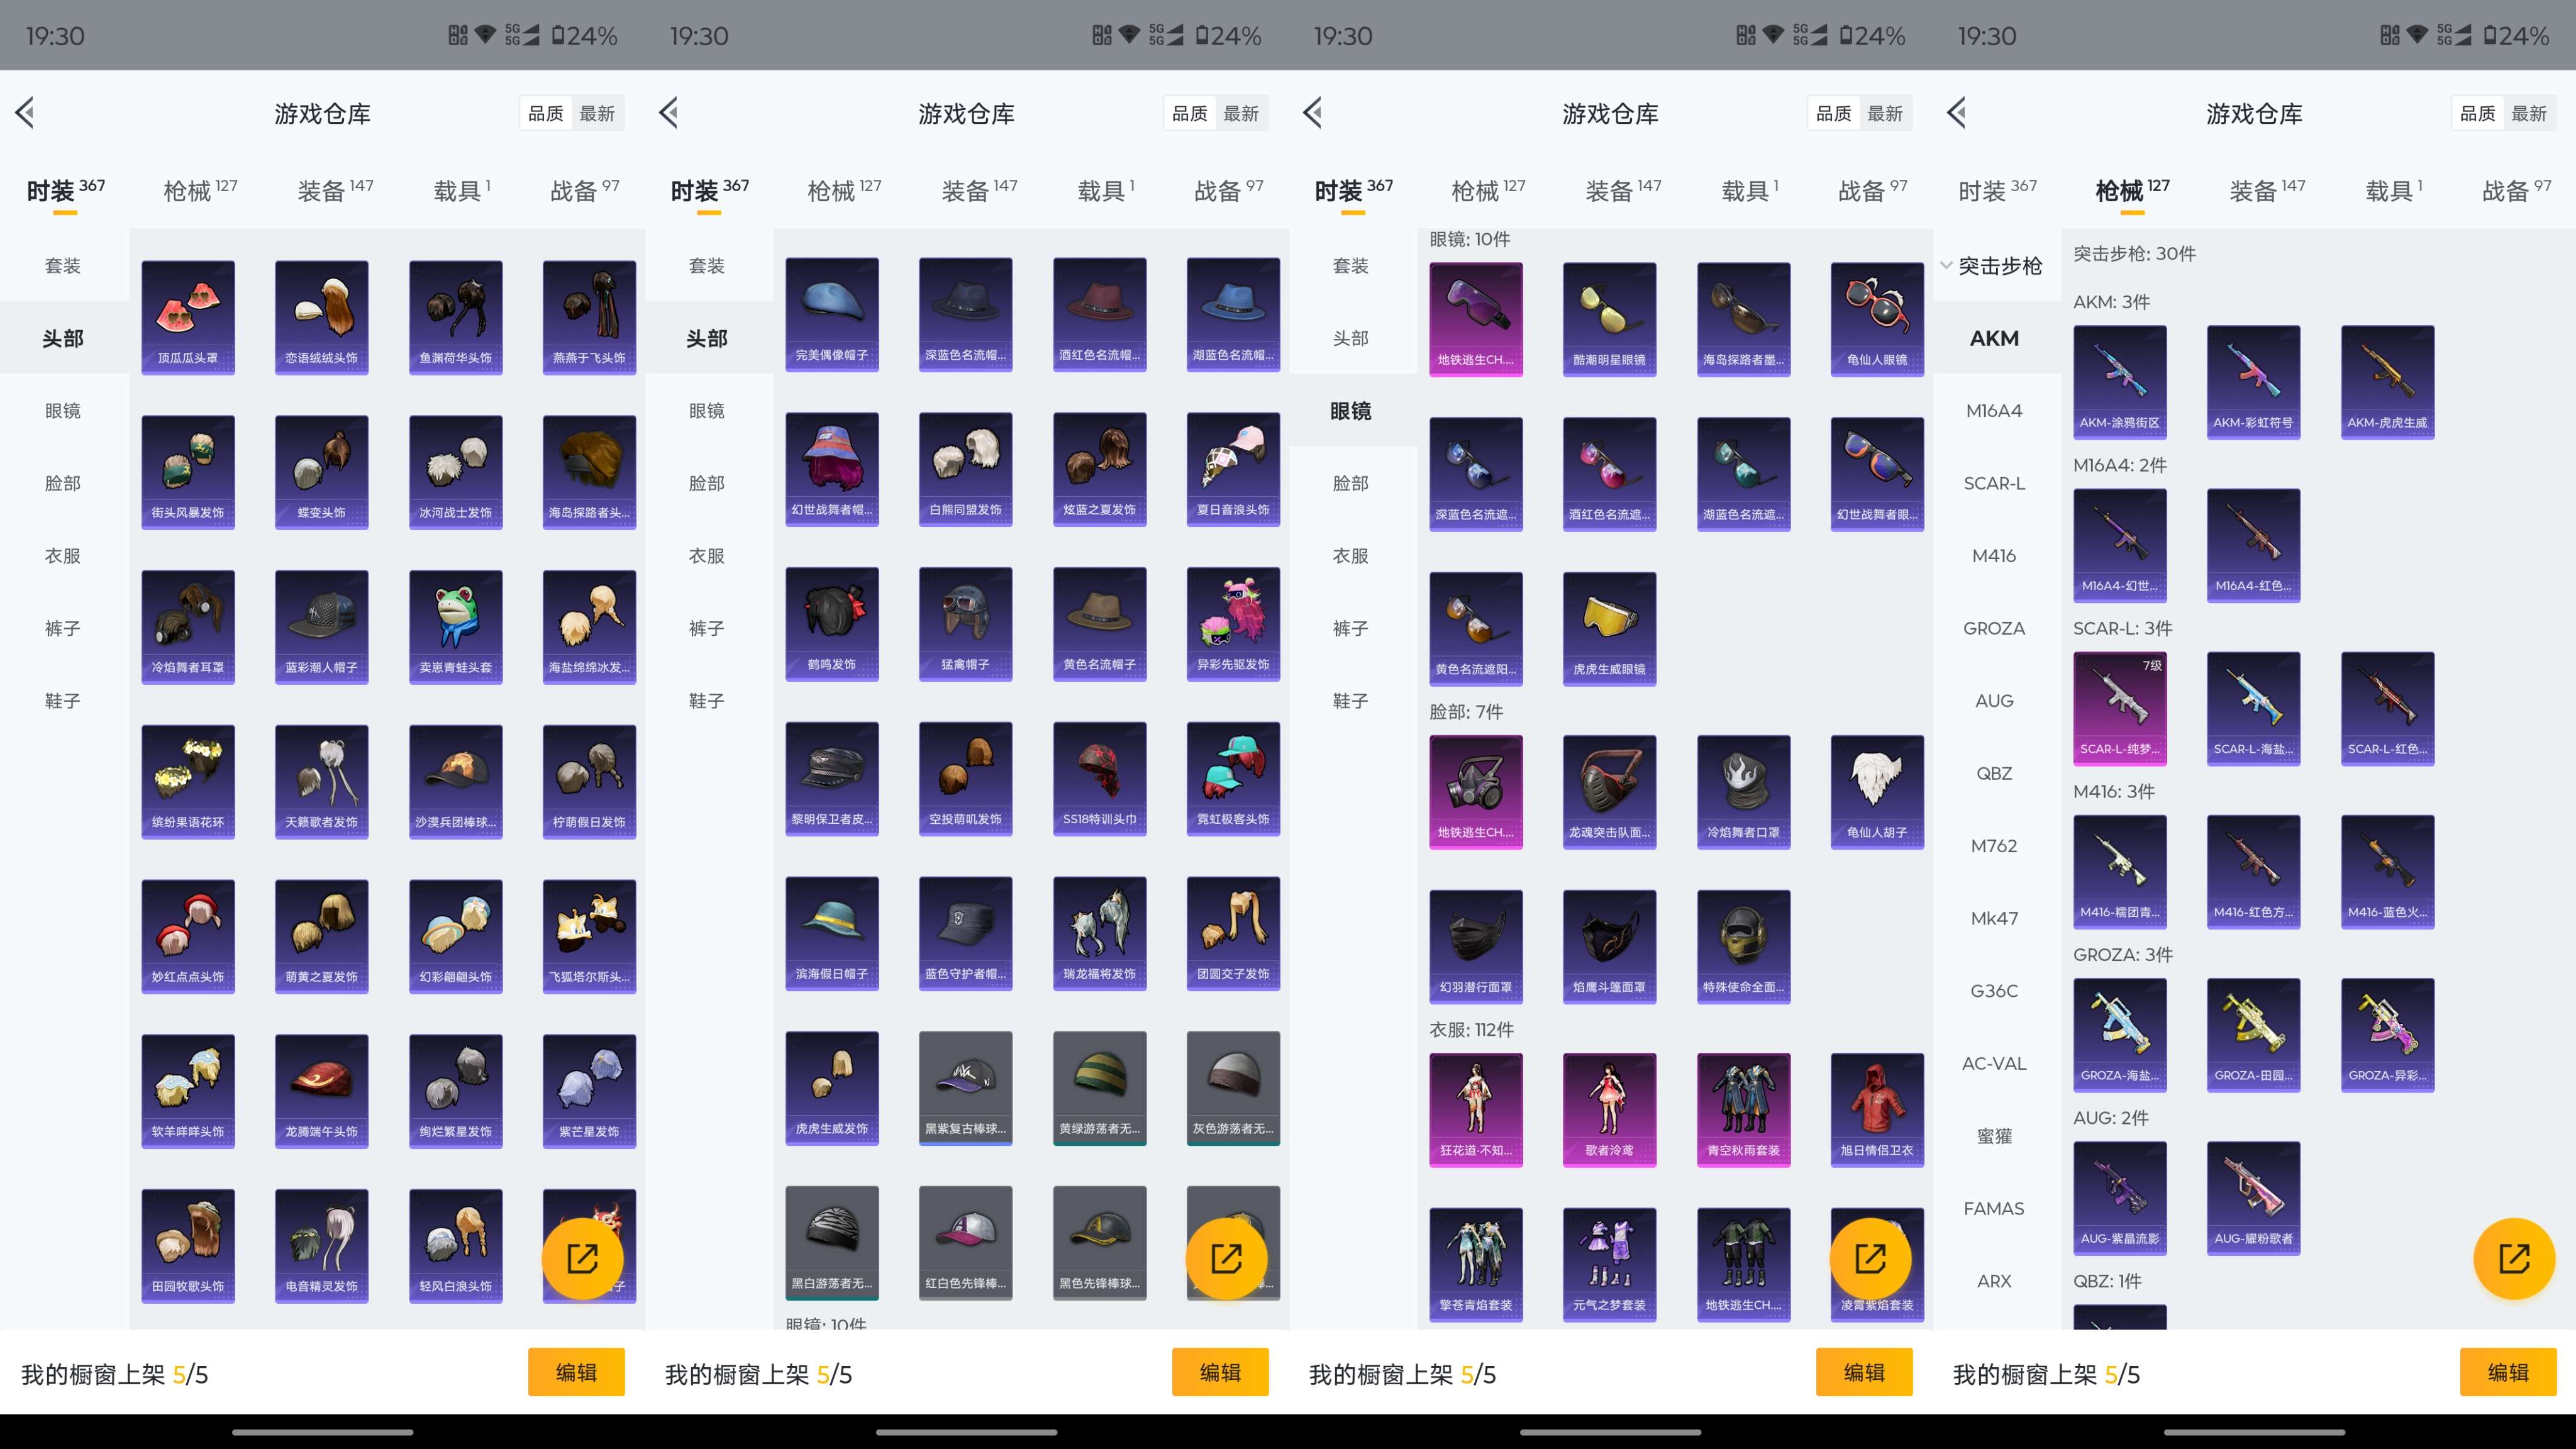Select 鞋子 category on the second screen
The height and width of the screenshot is (1449, 2576).
tap(707, 701)
